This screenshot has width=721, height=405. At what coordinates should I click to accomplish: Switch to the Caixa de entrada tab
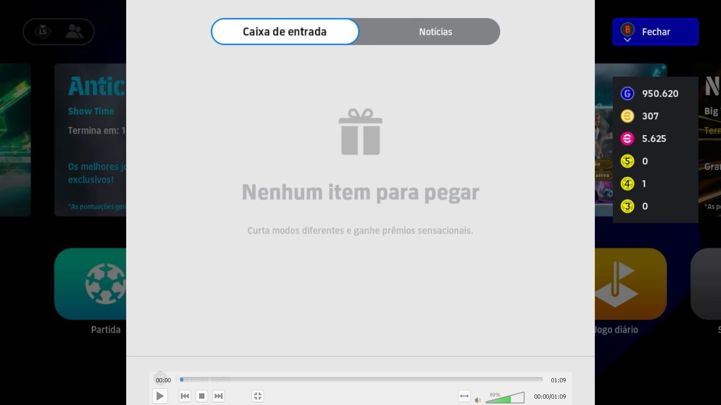click(x=285, y=32)
